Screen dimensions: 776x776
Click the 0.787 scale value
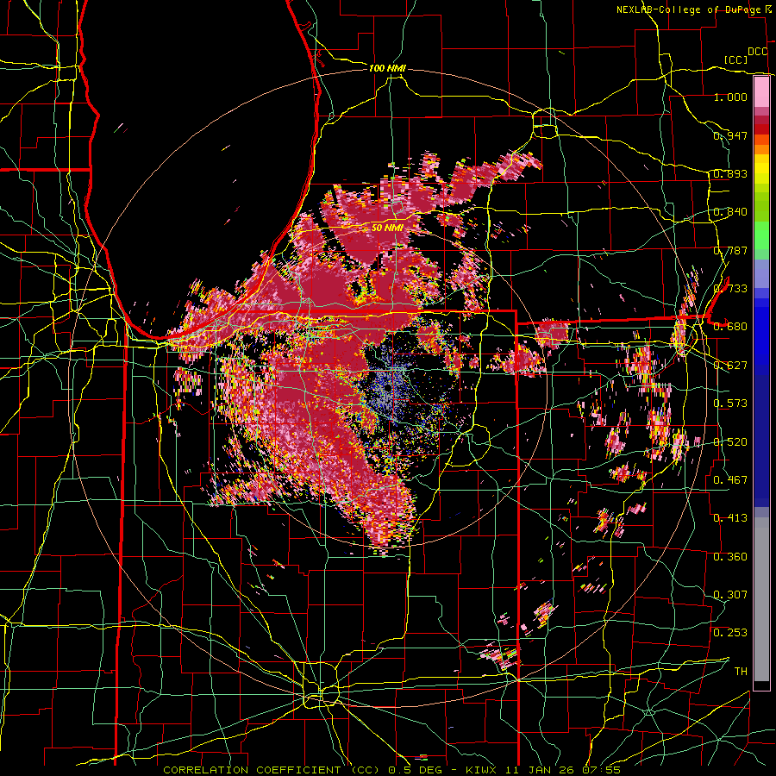(x=730, y=250)
